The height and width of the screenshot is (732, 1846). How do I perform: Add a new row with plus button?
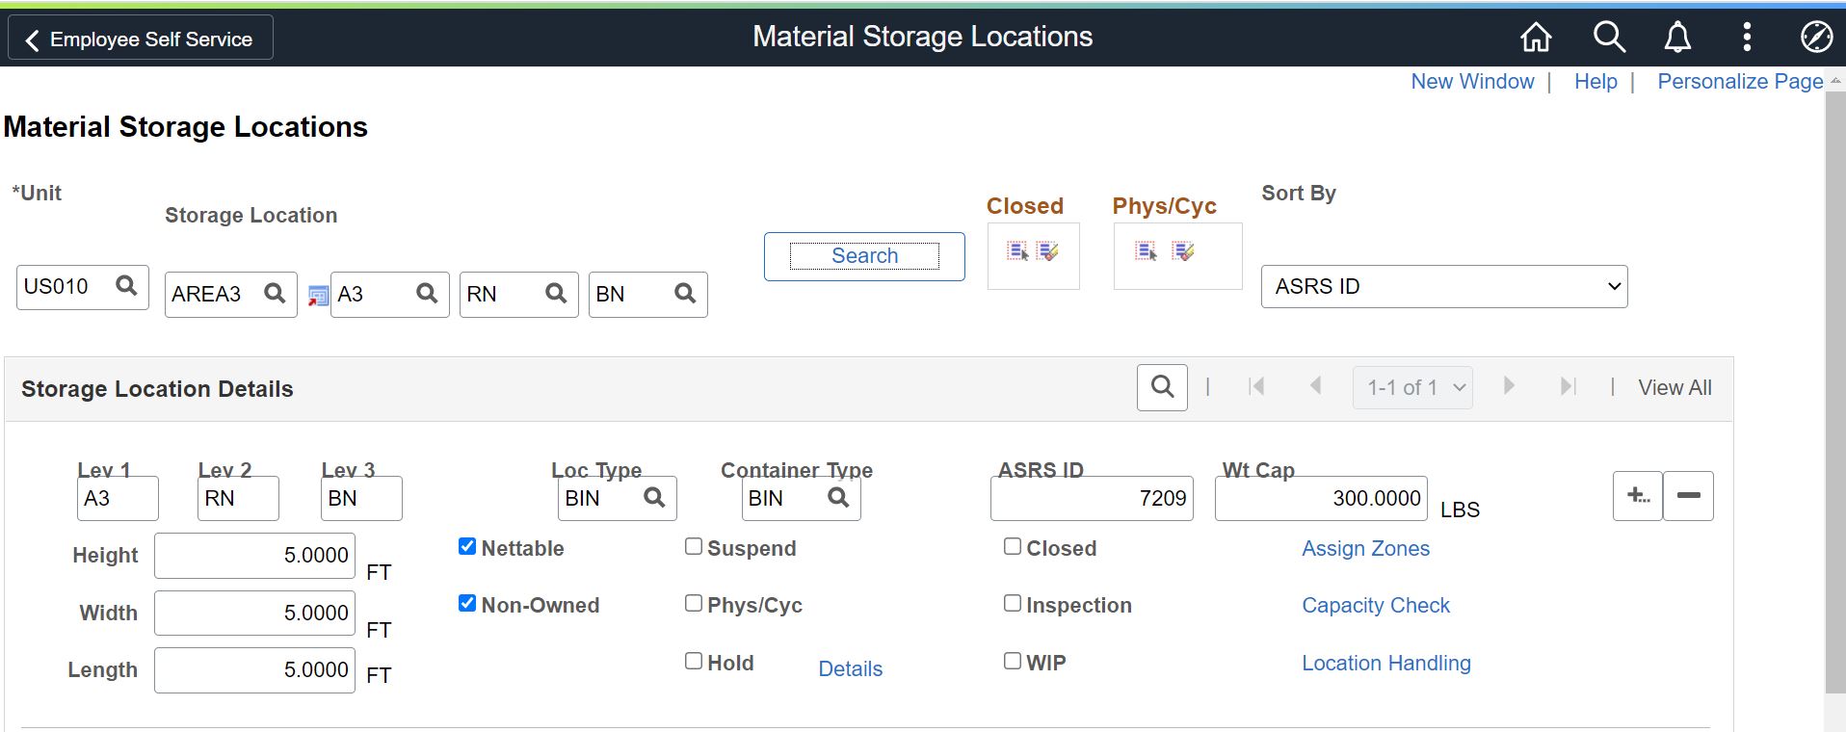(x=1637, y=496)
